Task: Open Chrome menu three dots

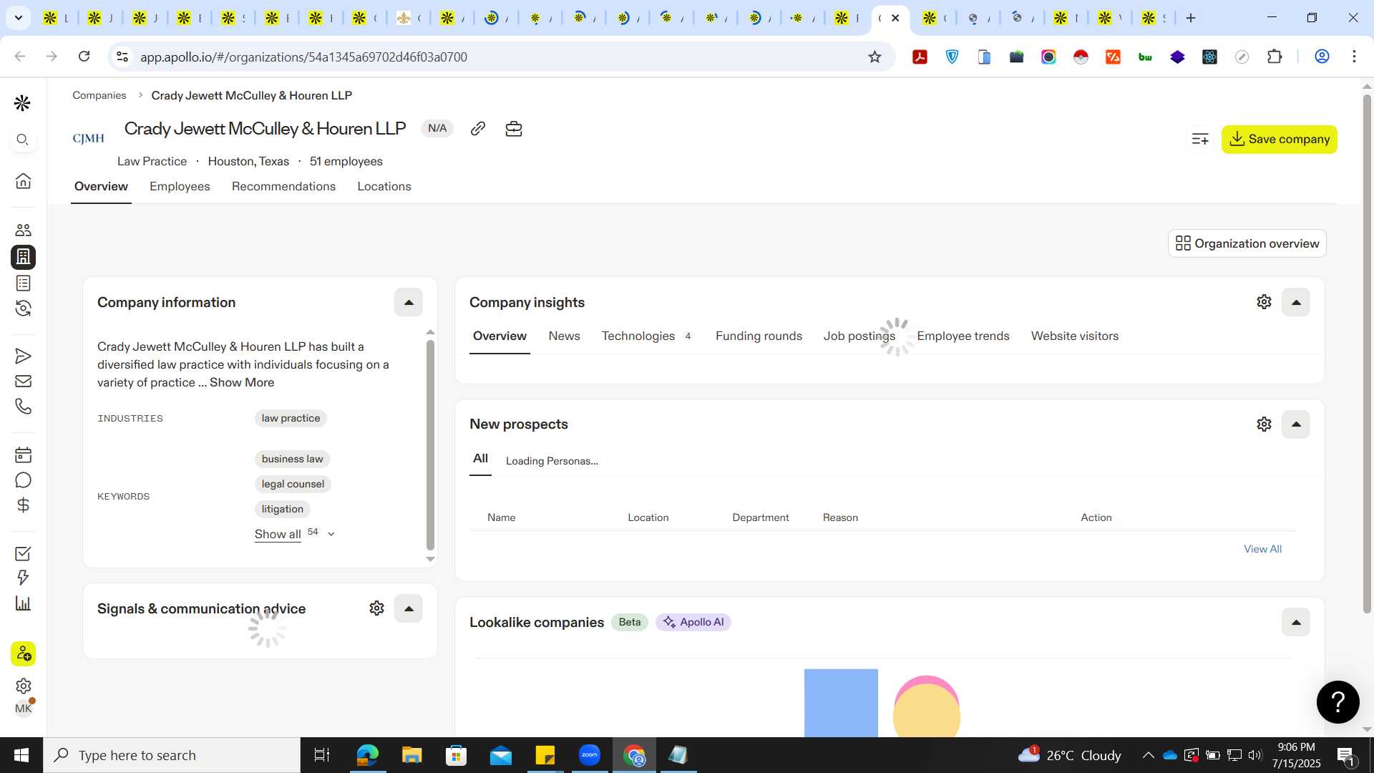Action: point(1354,57)
